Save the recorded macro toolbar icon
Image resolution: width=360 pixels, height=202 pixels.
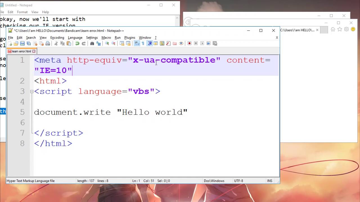click(215, 43)
